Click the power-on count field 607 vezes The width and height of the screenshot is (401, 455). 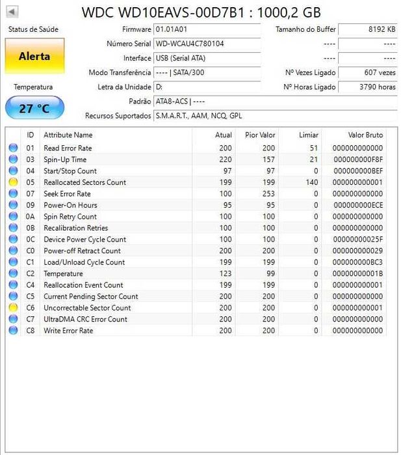tap(368, 72)
